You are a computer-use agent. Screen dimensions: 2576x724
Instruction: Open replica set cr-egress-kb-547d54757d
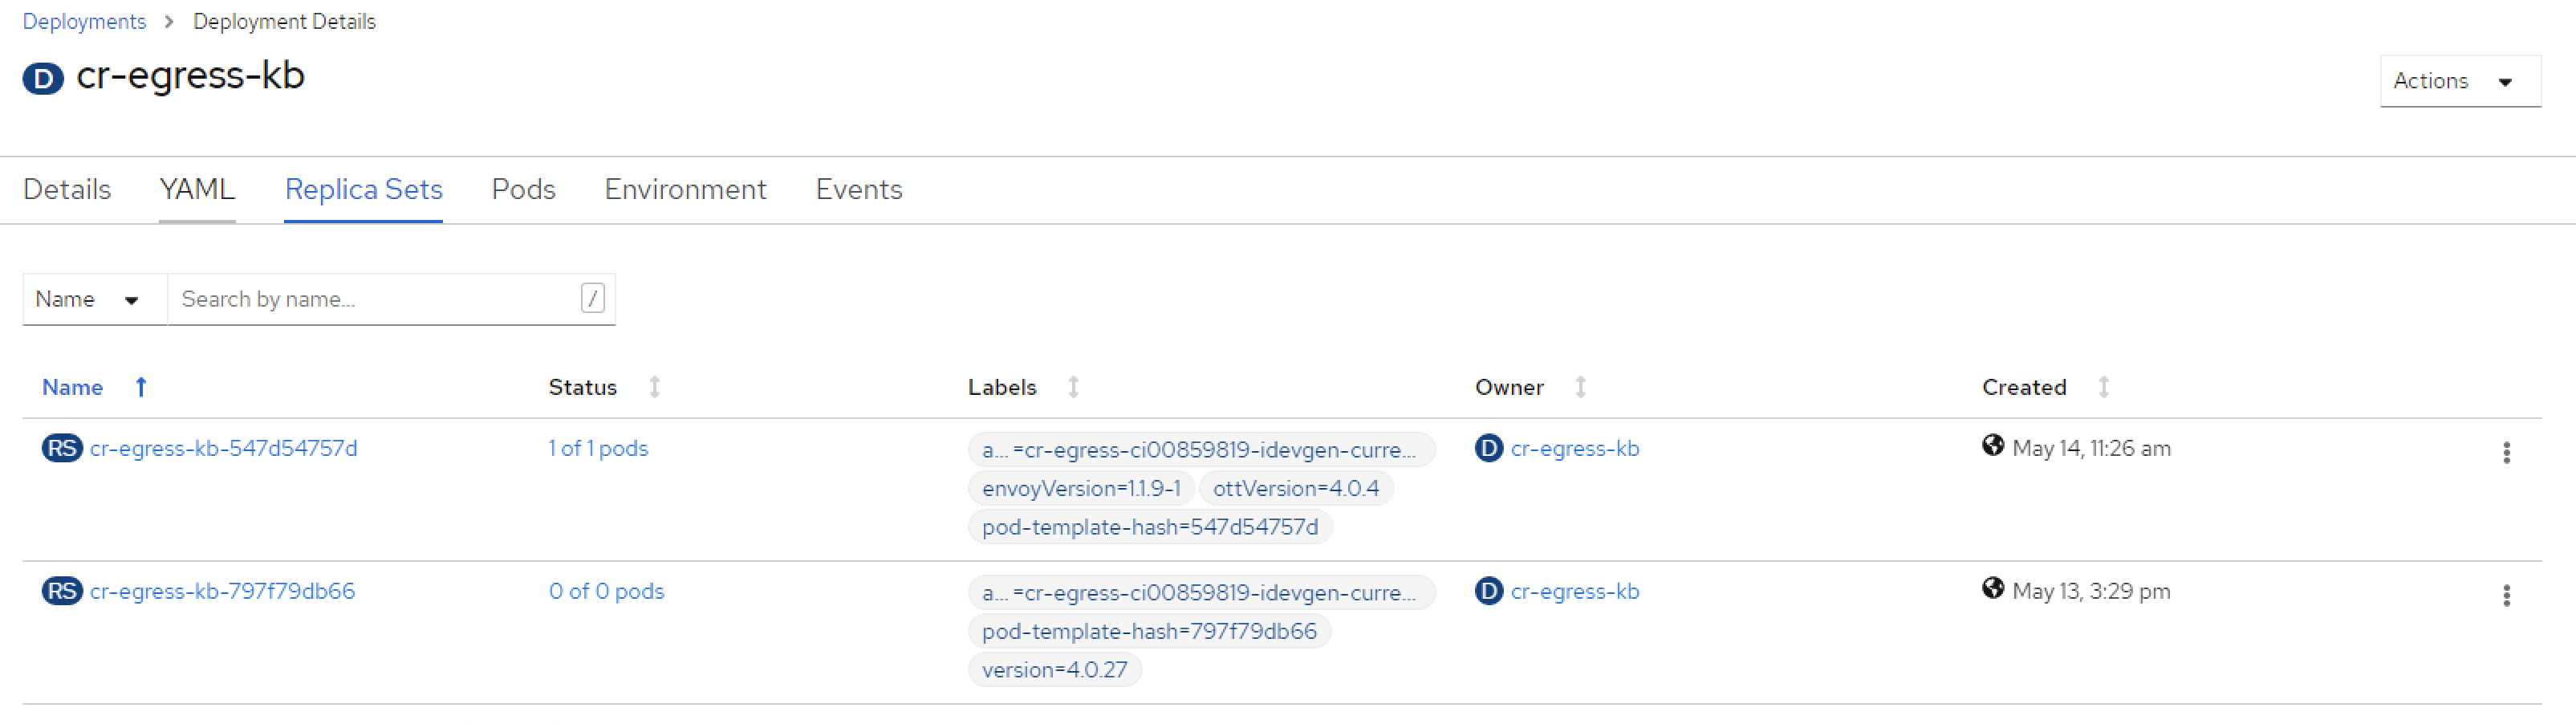coord(223,448)
